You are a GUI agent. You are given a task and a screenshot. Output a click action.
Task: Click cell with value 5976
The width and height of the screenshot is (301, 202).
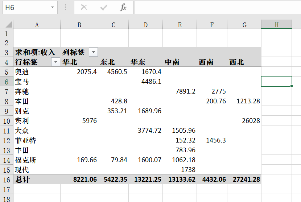[x=79, y=121]
